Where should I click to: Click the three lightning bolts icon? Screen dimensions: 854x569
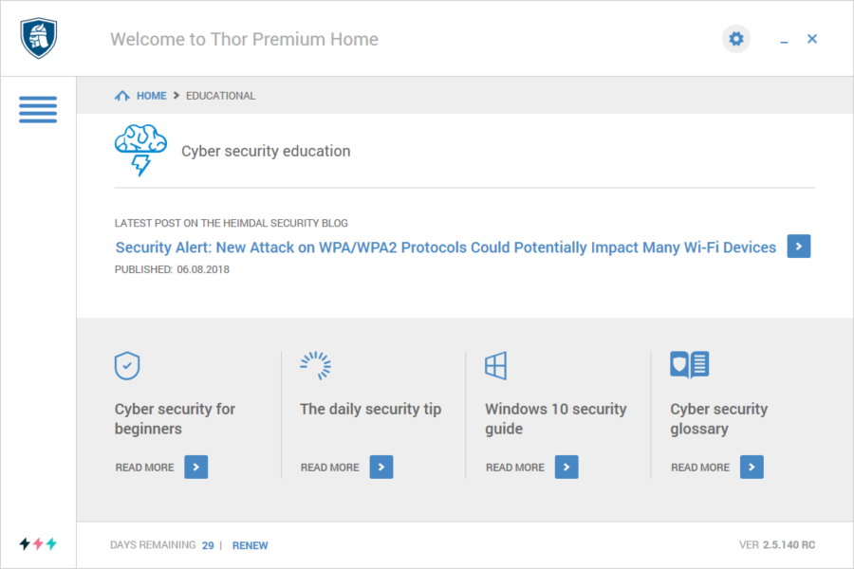click(x=38, y=543)
